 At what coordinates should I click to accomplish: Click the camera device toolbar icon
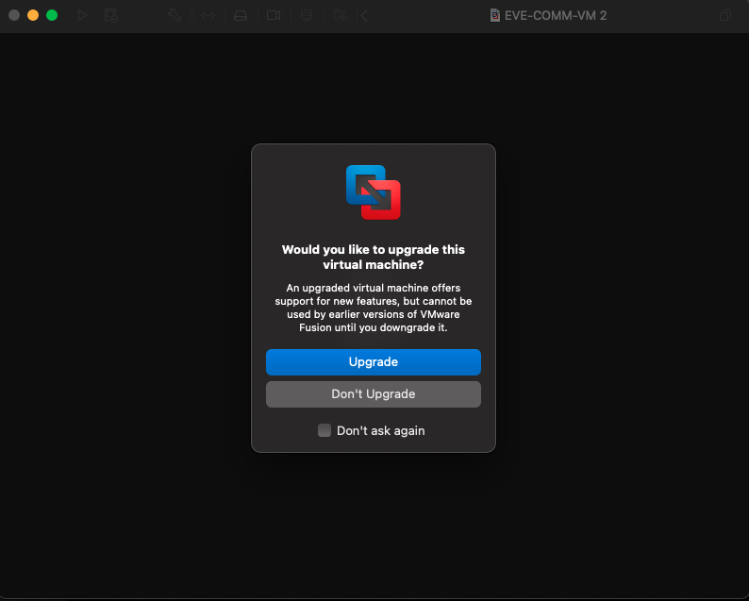(274, 15)
